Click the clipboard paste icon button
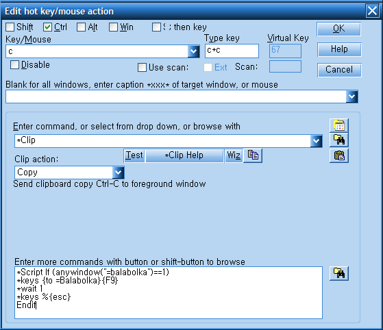383x330 pixels. point(339,155)
